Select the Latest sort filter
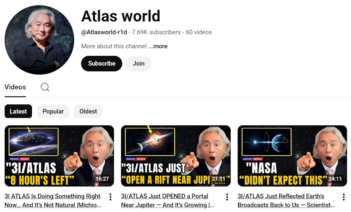This screenshot has width=351, height=212. [x=18, y=111]
